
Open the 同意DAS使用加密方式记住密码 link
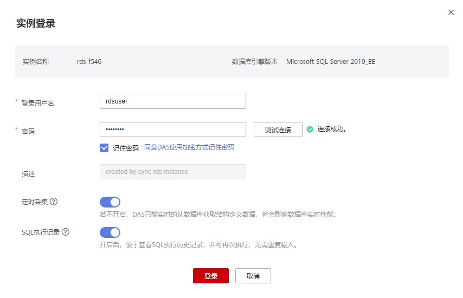189,147
